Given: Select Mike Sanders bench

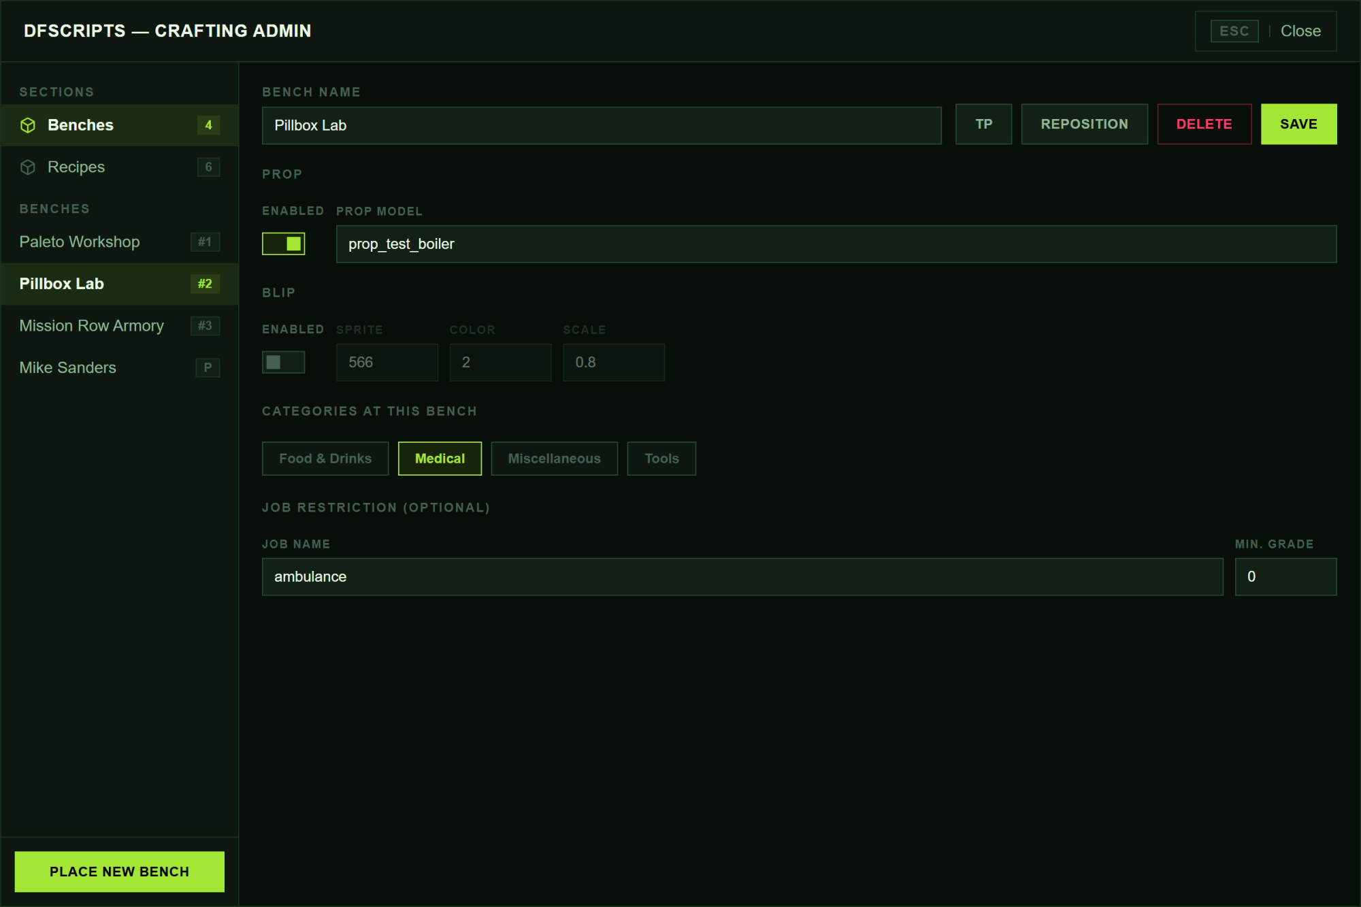Looking at the screenshot, I should 120,367.
